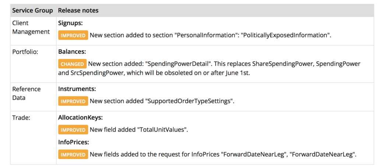Image resolution: width=377 pixels, height=166 pixels.
Task: Select the "AllocationKeys:" bold heading
Action: 80,118
